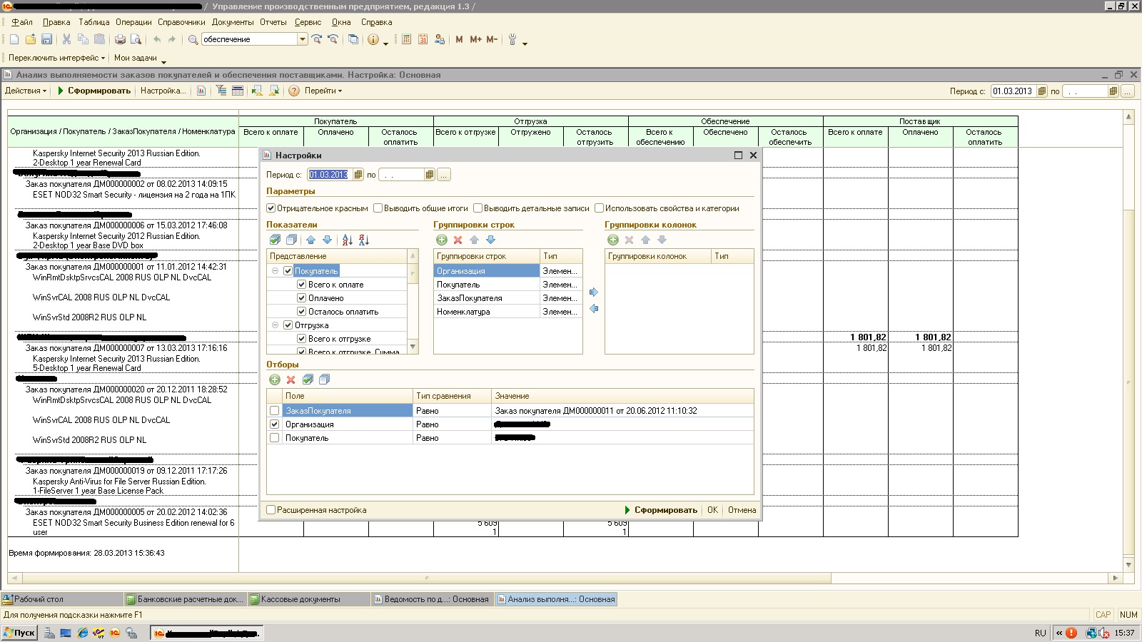Open the 'Перейти' dropdown

(323, 91)
